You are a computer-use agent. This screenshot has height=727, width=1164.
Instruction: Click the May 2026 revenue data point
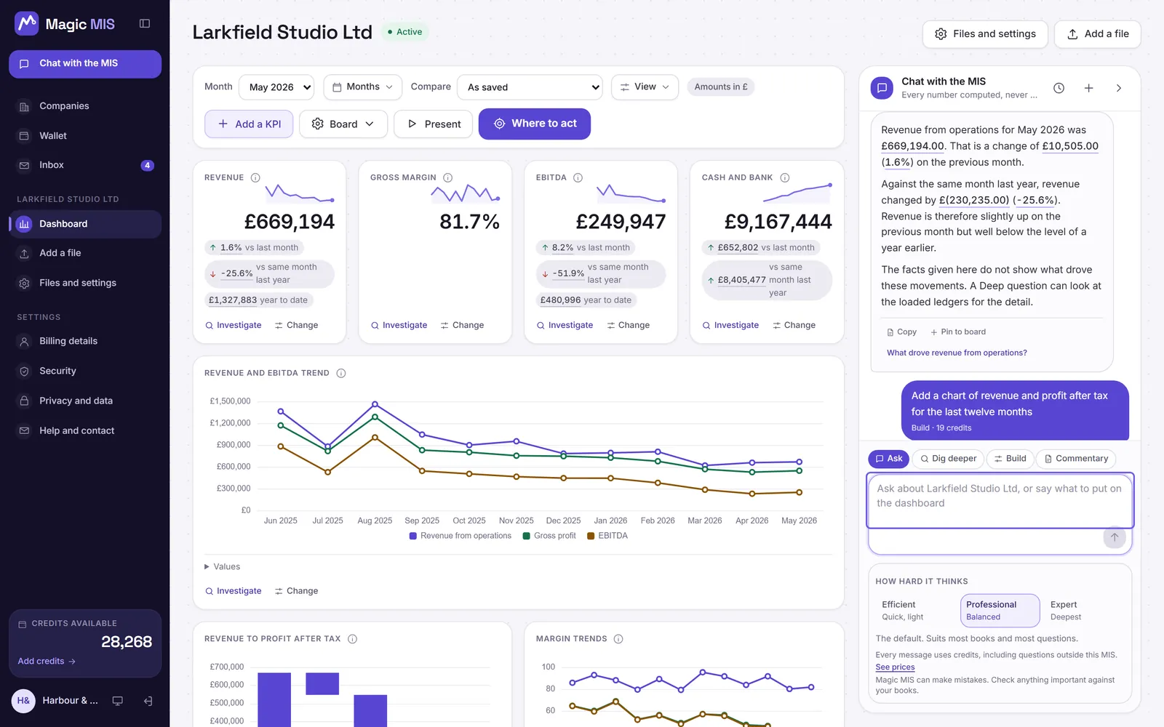click(x=799, y=462)
